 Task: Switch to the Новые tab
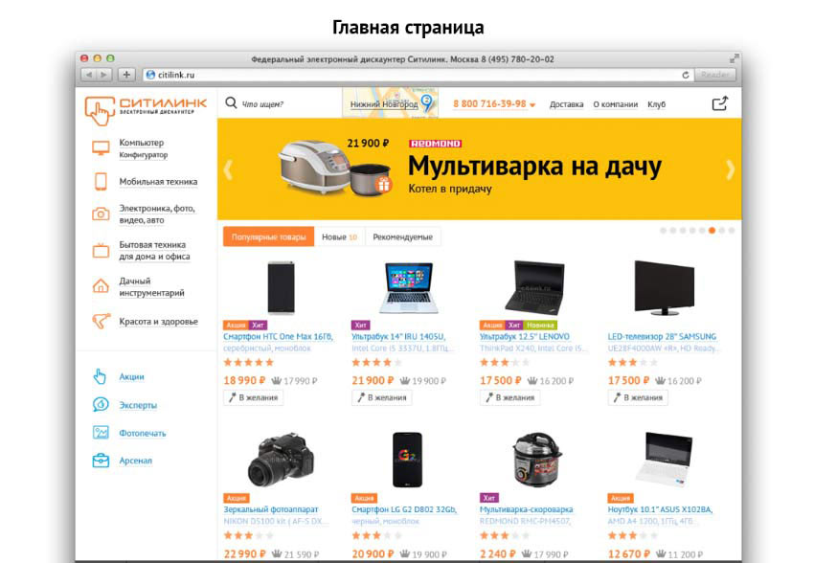tap(340, 236)
